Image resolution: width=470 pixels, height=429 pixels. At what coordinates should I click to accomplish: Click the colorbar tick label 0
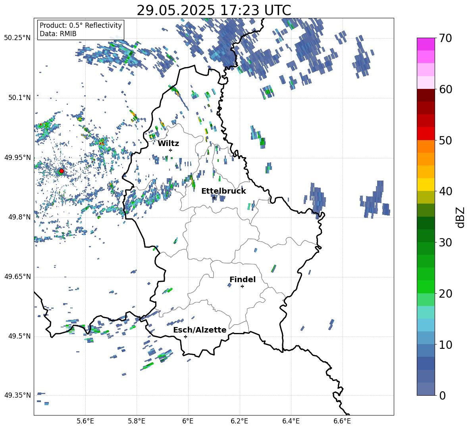[x=442, y=395]
